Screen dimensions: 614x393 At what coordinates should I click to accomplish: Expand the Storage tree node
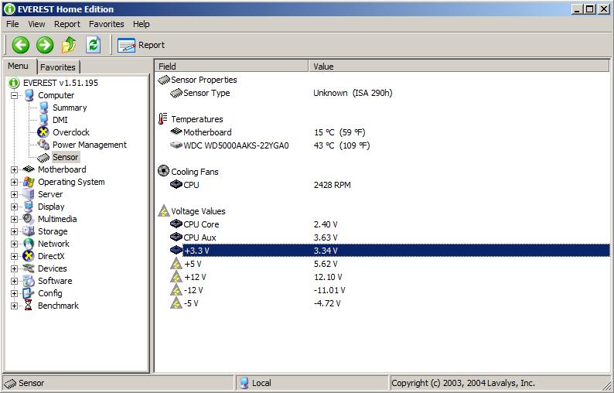[x=14, y=231]
